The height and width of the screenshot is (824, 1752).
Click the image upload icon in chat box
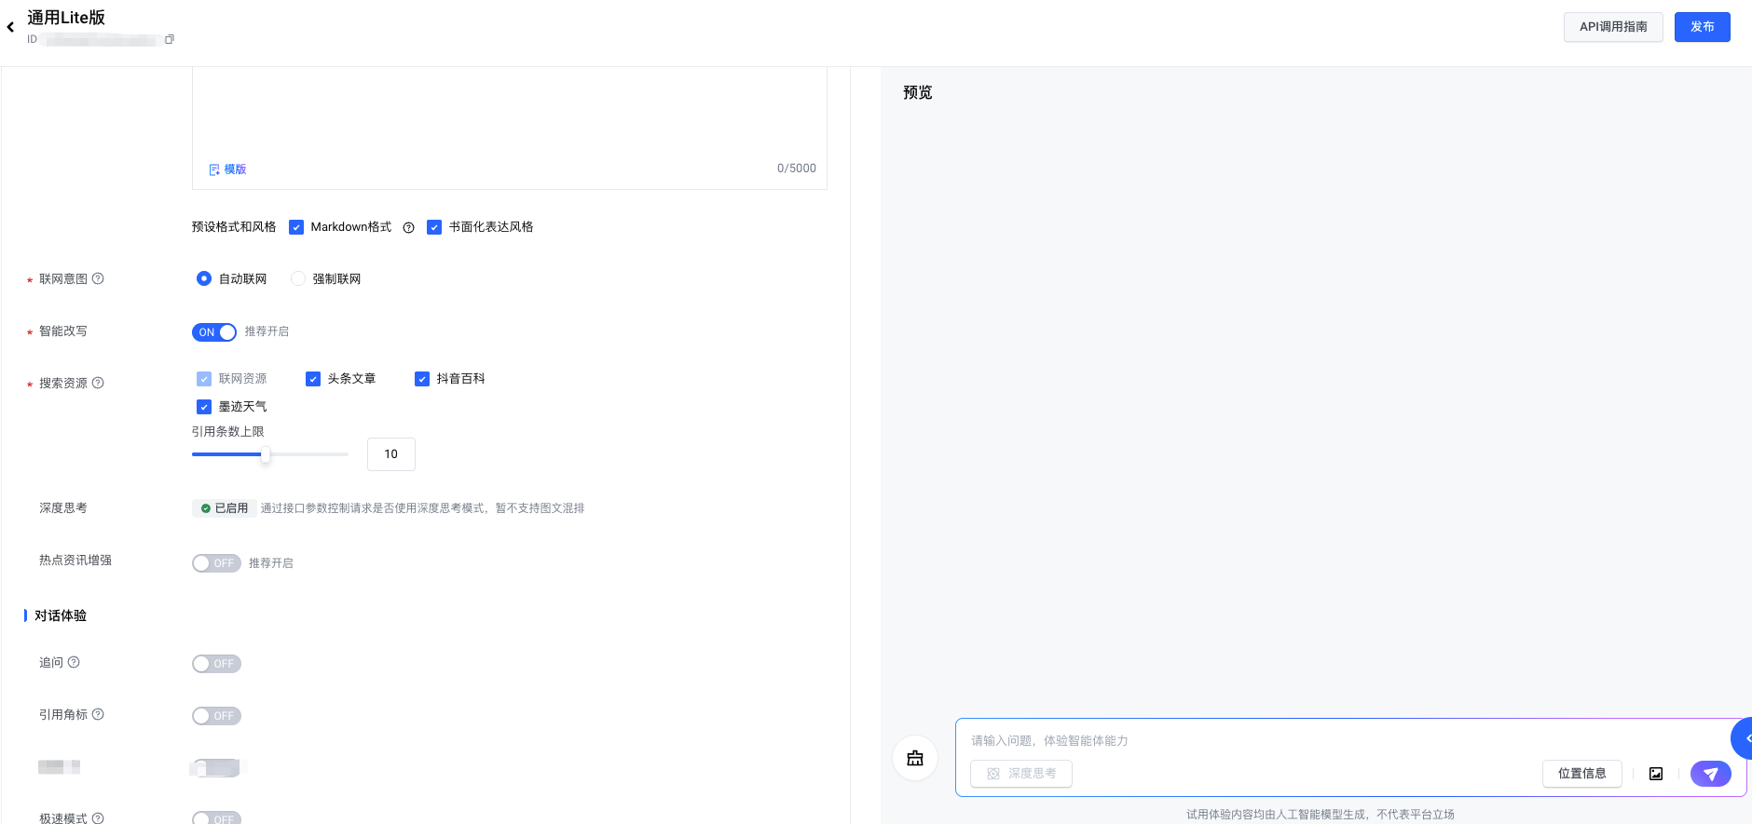1656,774
